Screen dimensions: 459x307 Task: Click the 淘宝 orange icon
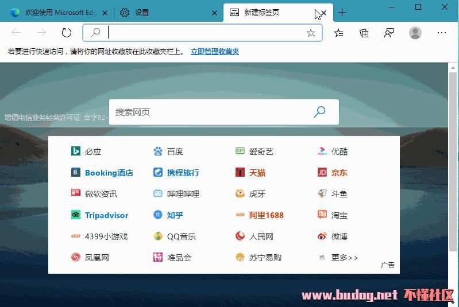[x=322, y=215]
